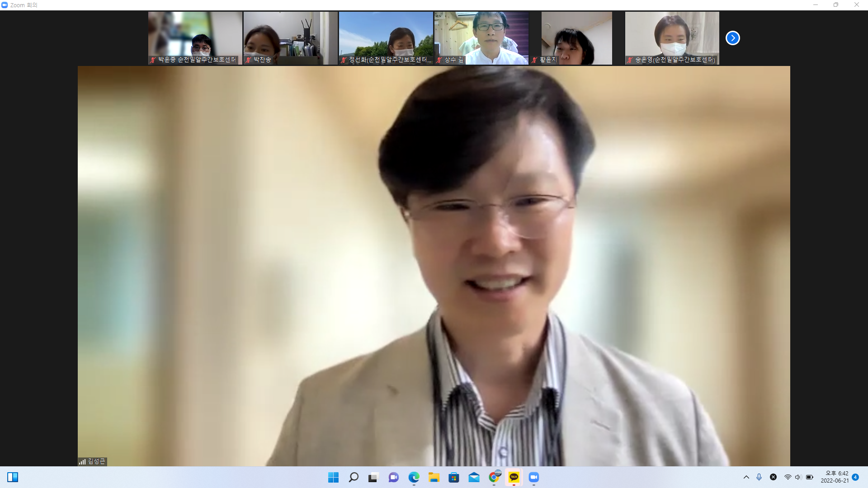Image resolution: width=868 pixels, height=488 pixels.
Task: Click signal strength icon beside 김성근
Action: 82,461
